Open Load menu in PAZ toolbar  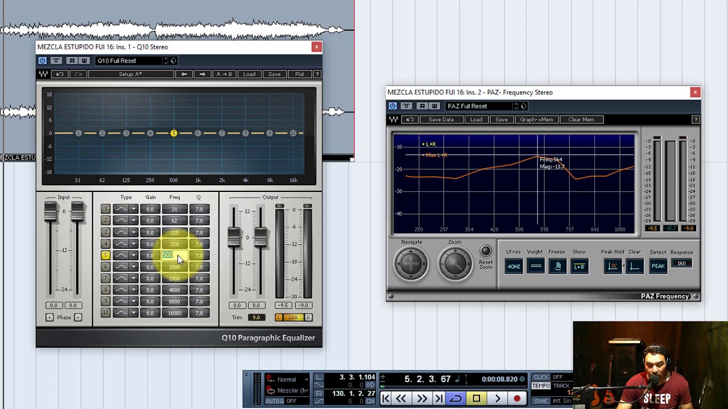[x=476, y=120]
